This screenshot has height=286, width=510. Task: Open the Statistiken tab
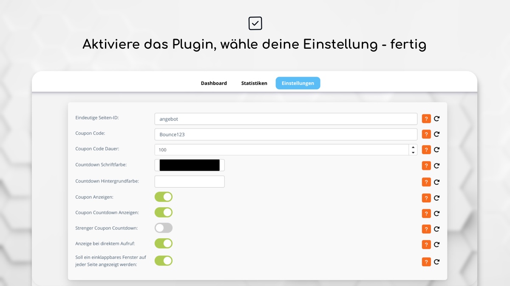(254, 83)
